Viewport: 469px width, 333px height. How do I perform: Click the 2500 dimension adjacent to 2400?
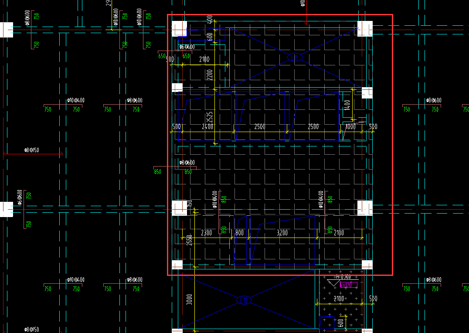(260, 126)
